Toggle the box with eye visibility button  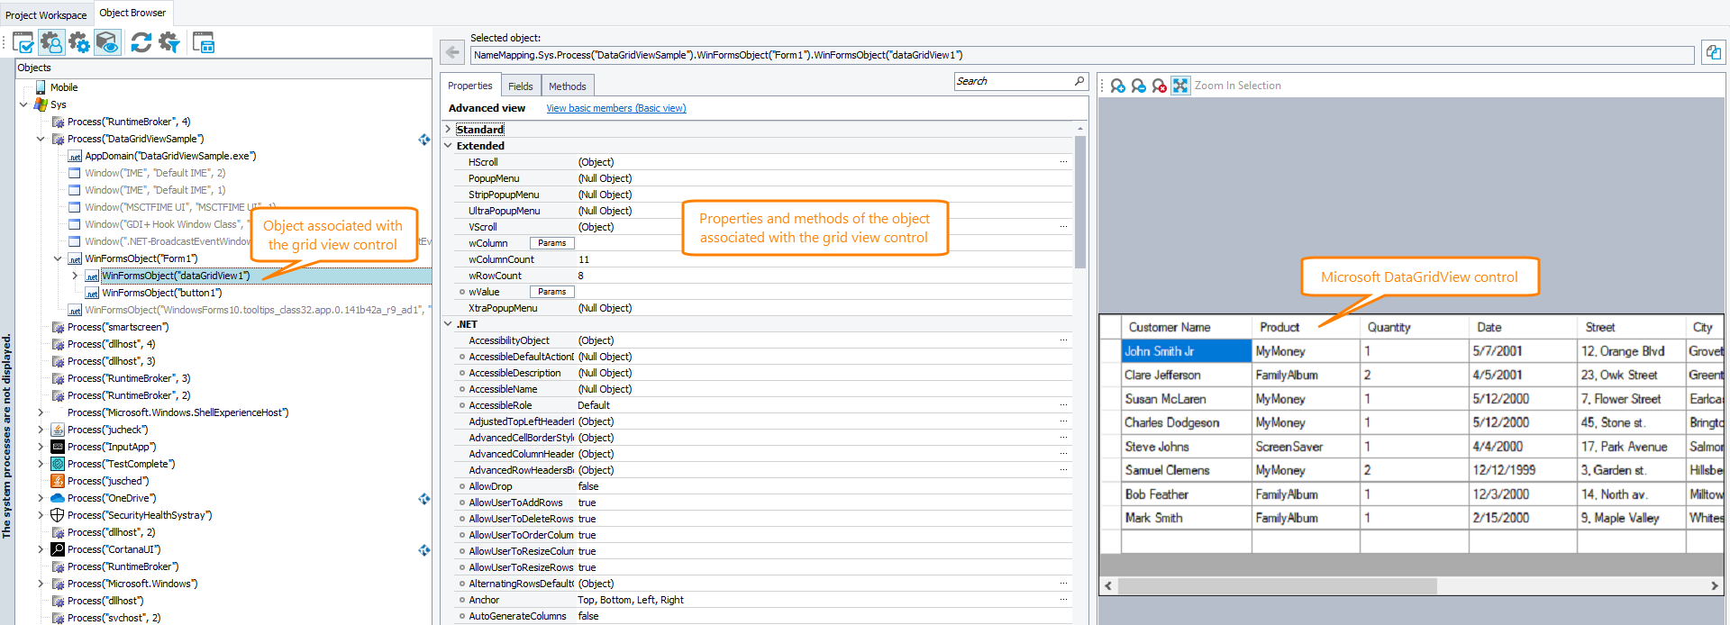pyautogui.click(x=107, y=42)
